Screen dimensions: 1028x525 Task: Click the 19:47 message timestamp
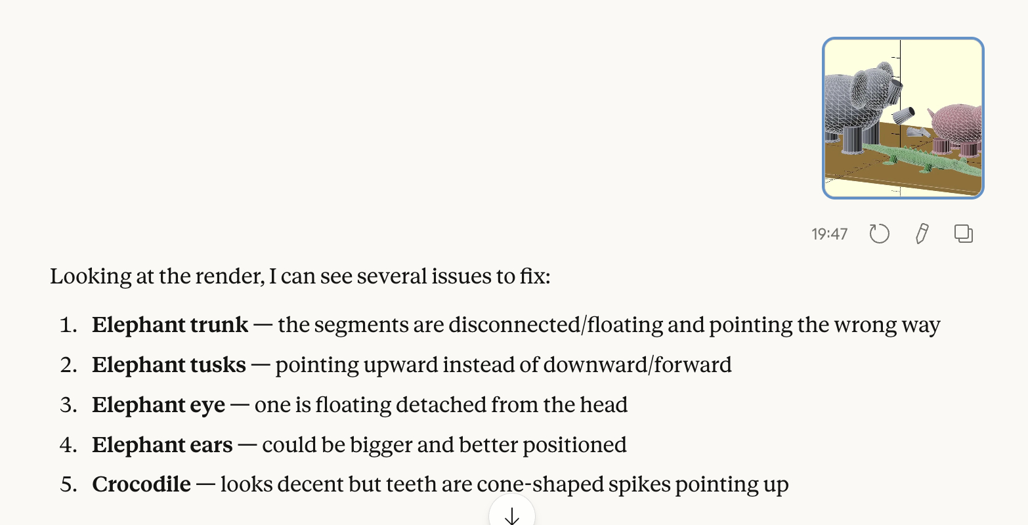(x=829, y=234)
